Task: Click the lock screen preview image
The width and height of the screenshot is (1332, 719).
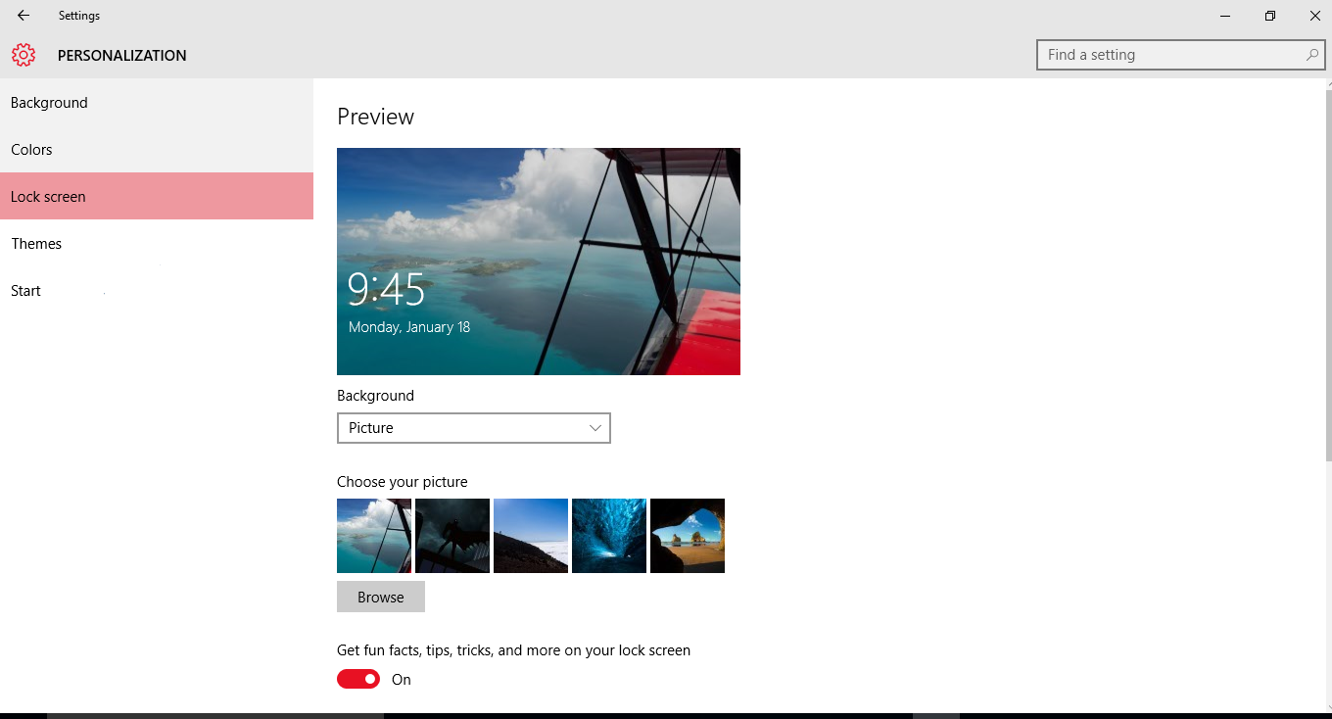Action: click(x=539, y=262)
